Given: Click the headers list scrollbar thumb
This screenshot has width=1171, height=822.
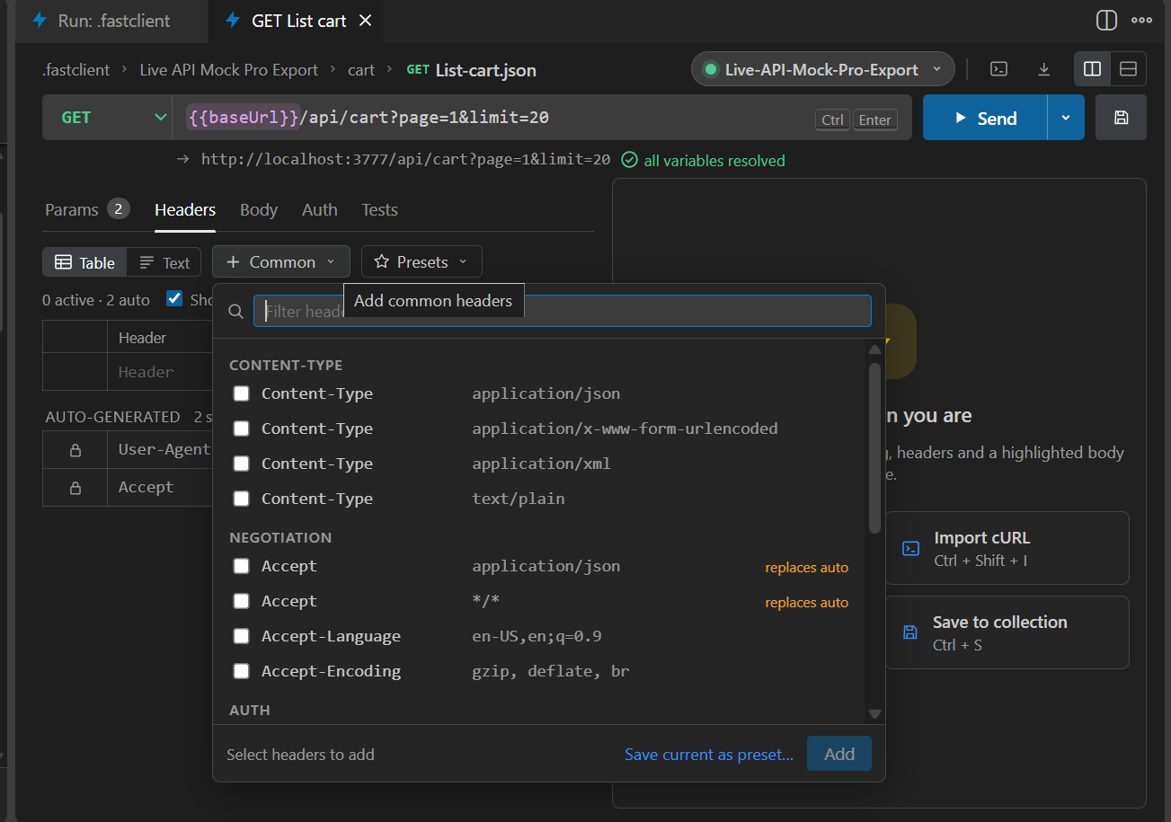Looking at the screenshot, I should click(x=874, y=447).
